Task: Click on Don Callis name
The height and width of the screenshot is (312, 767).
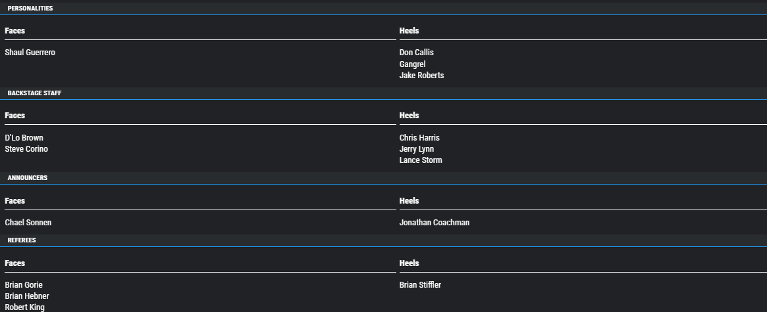Action: coord(416,53)
